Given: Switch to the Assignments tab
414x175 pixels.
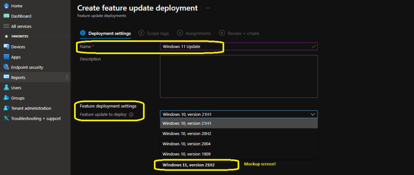Looking at the screenshot, I should (x=194, y=33).
